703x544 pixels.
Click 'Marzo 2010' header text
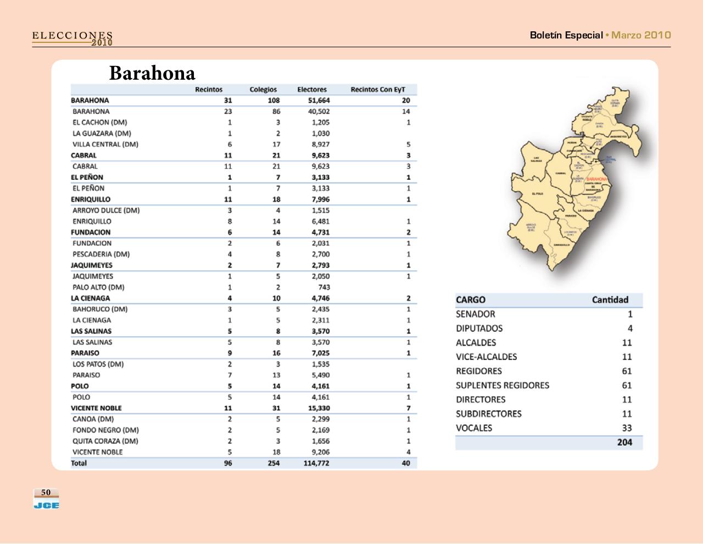tap(641, 35)
